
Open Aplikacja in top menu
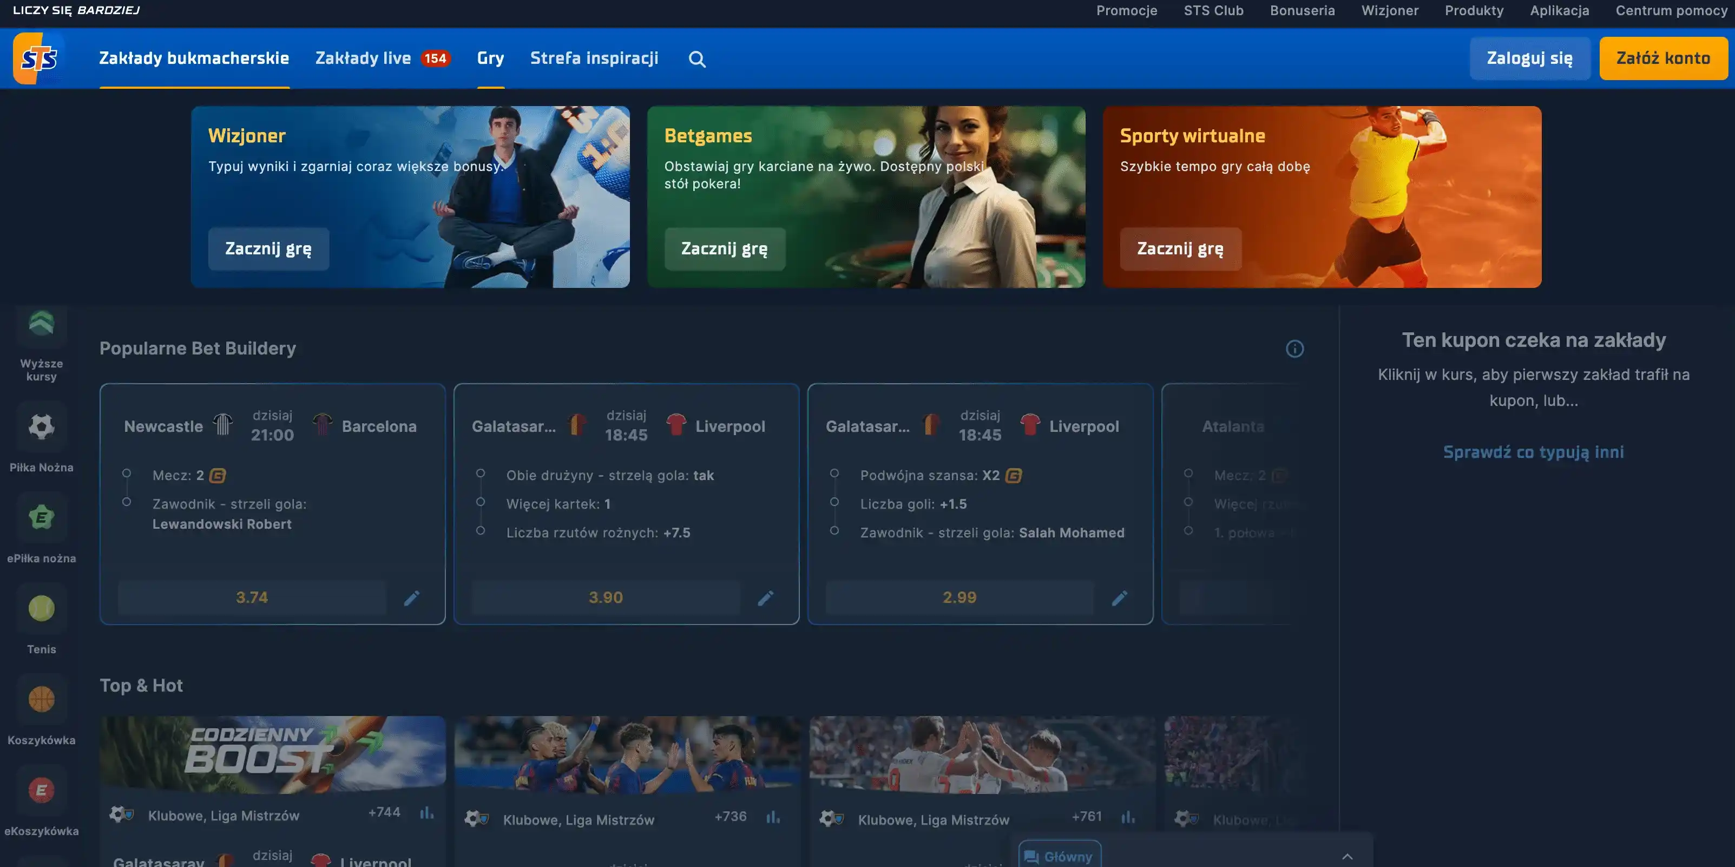[1559, 11]
